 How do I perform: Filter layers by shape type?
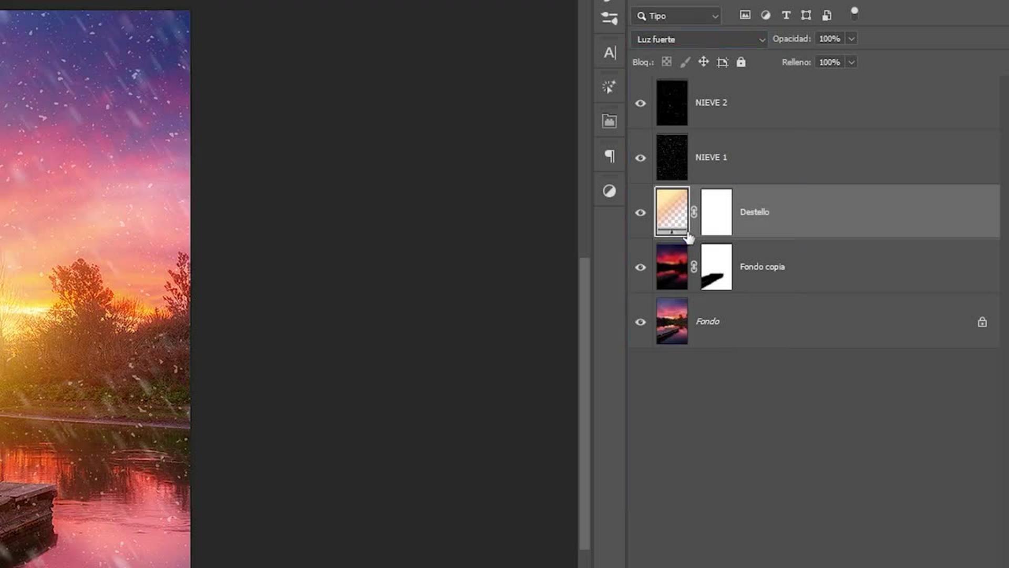(x=806, y=15)
